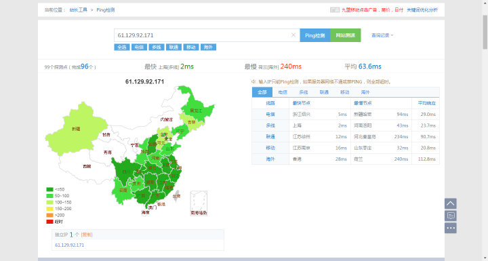Click the 50~100 green legend swatch

[x=49, y=196]
